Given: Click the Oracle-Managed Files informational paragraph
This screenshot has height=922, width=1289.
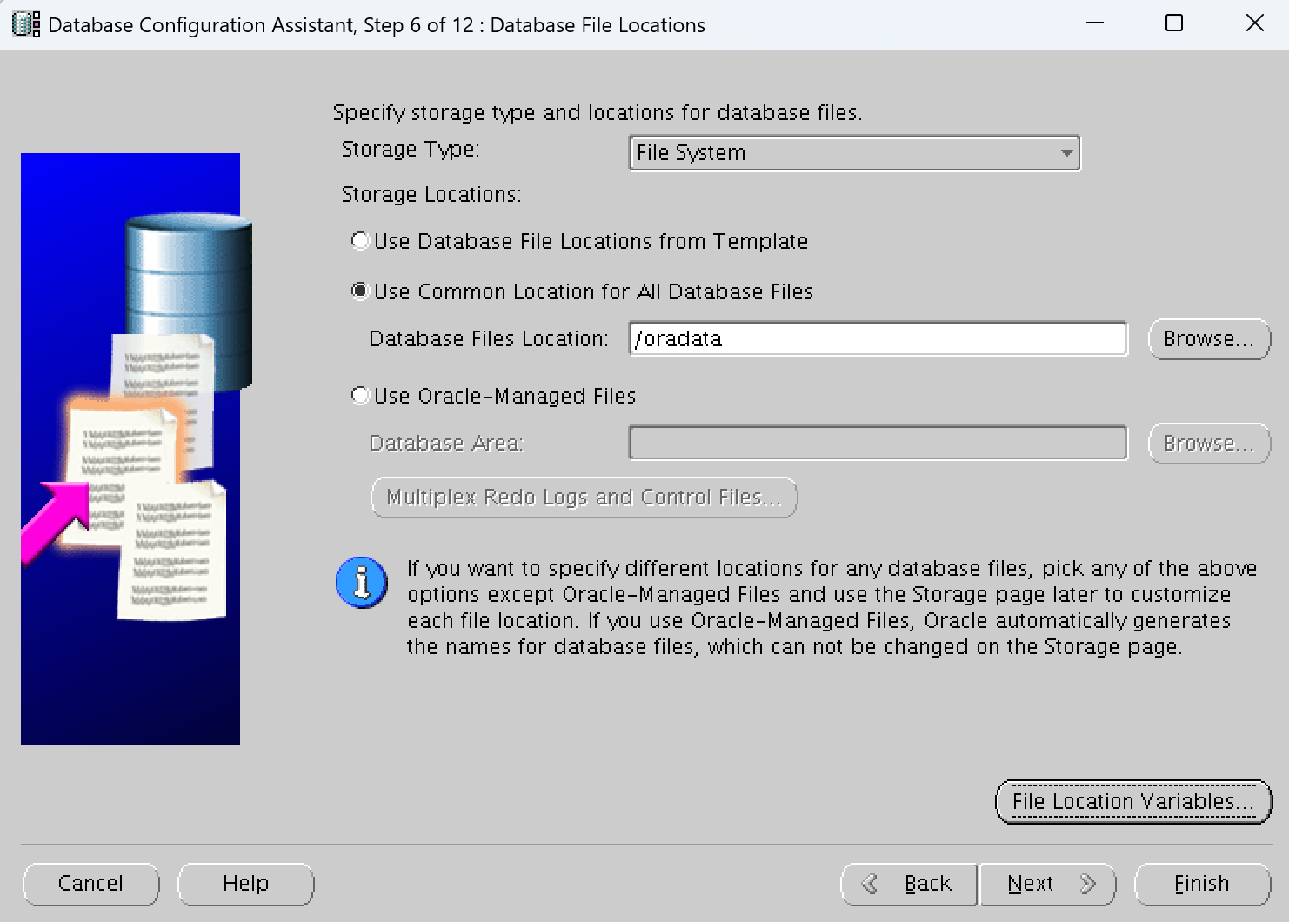Looking at the screenshot, I should tap(832, 607).
